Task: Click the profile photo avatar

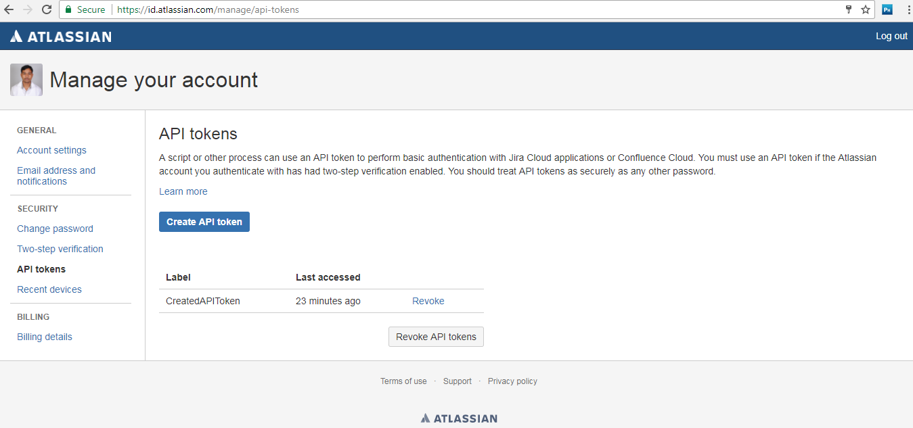Action: pyautogui.click(x=26, y=80)
